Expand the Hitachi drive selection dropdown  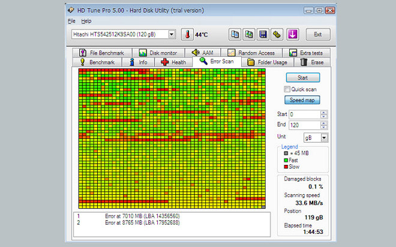click(172, 34)
